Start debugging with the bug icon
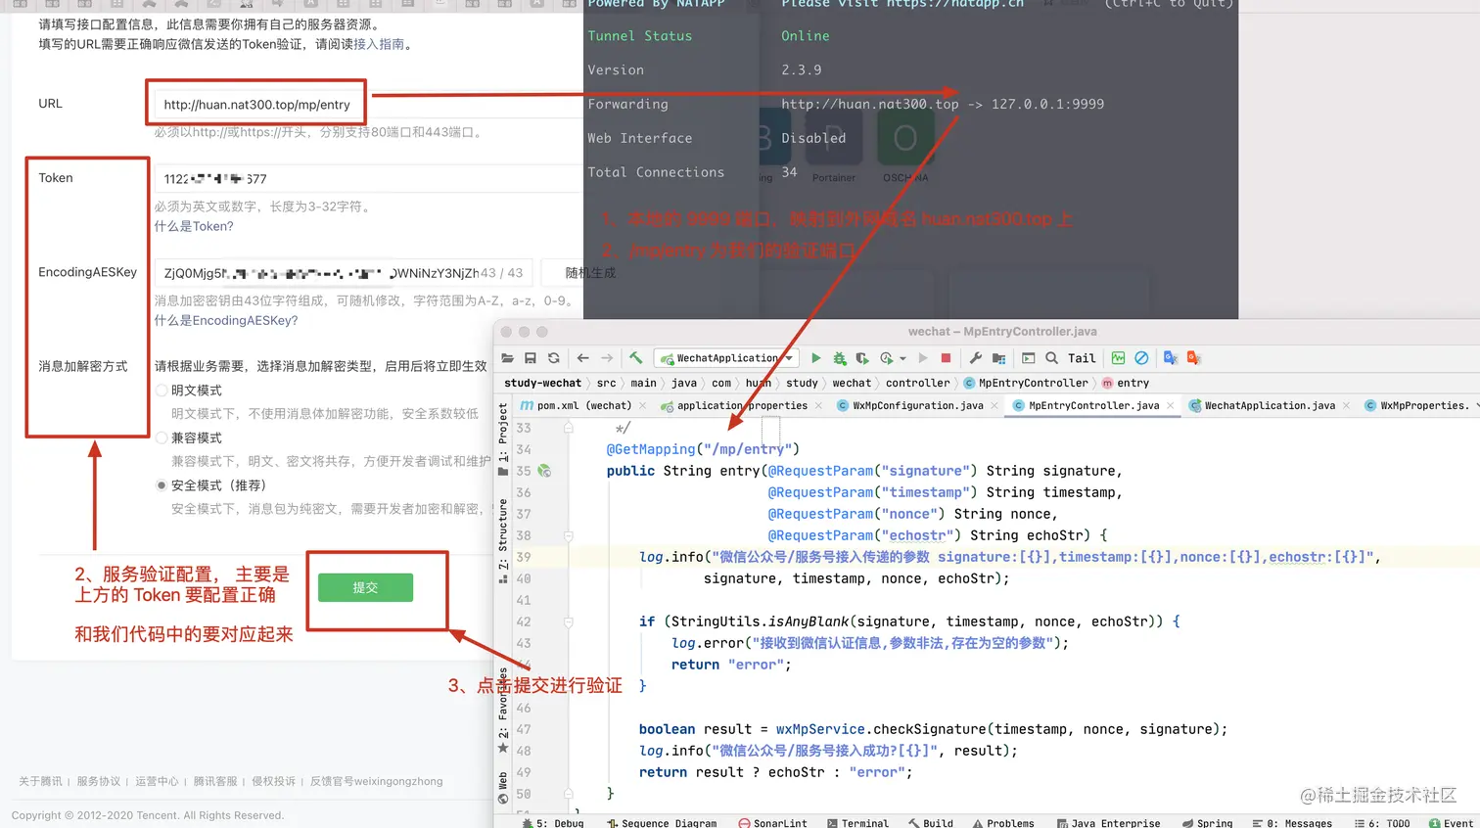This screenshot has height=828, width=1480. pyautogui.click(x=839, y=358)
